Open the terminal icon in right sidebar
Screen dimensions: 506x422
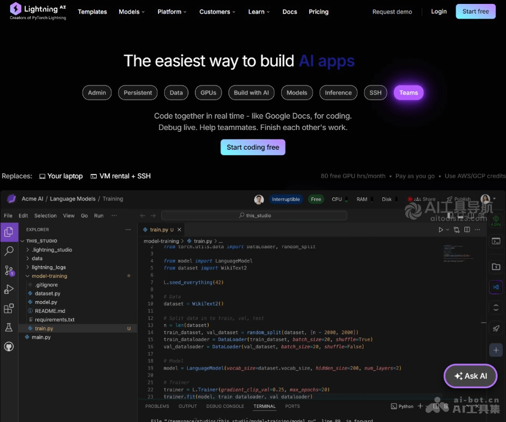point(496,241)
